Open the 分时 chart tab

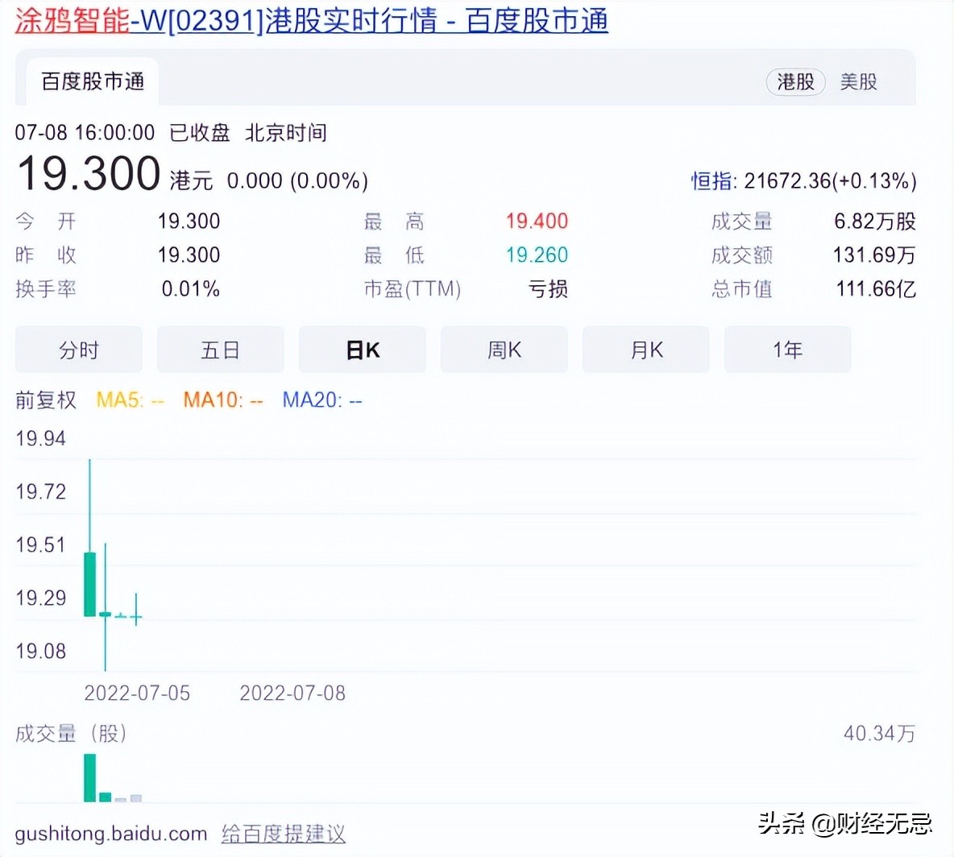[78, 350]
